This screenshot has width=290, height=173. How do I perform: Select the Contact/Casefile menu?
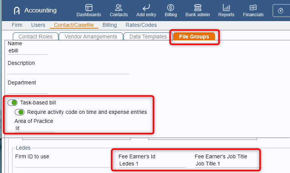[74, 25]
